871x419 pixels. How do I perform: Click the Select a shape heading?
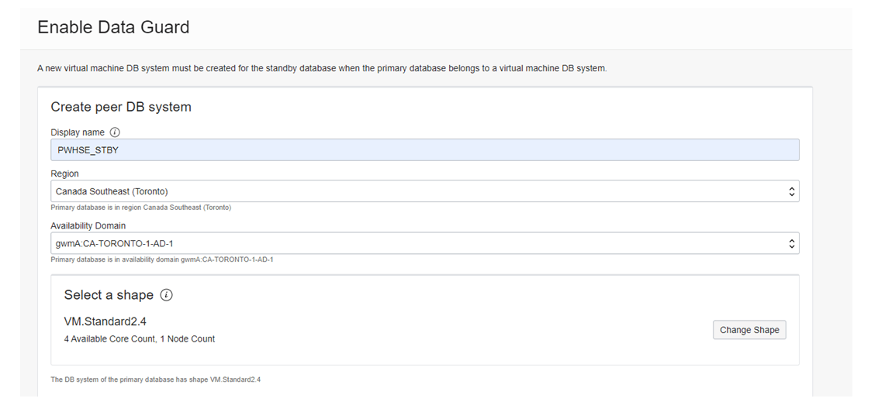tap(109, 295)
